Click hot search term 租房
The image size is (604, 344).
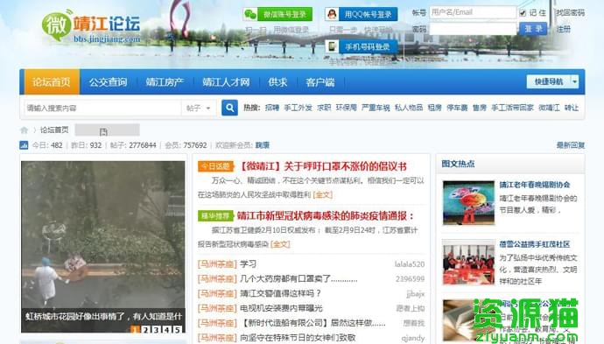[435, 108]
